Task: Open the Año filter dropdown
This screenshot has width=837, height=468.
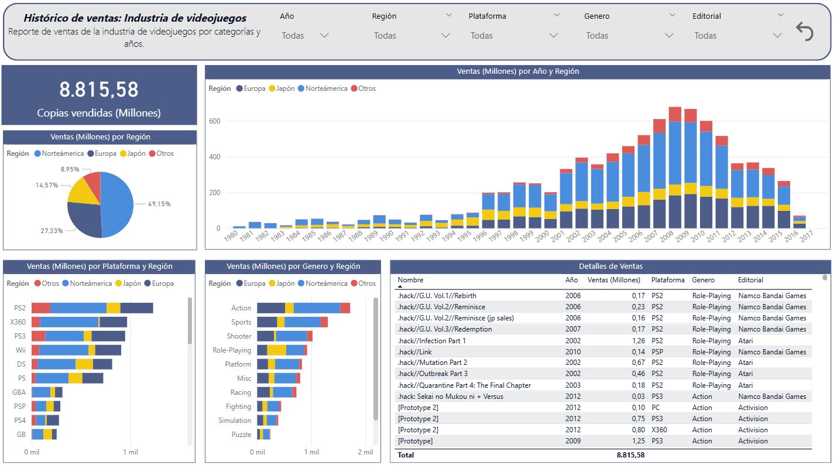Action: pos(305,36)
